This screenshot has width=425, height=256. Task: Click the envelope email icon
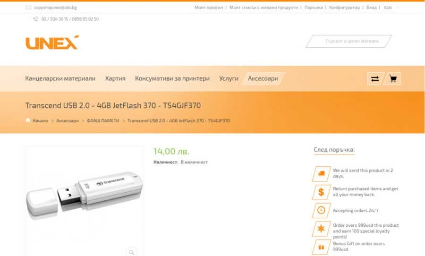coord(28,8)
